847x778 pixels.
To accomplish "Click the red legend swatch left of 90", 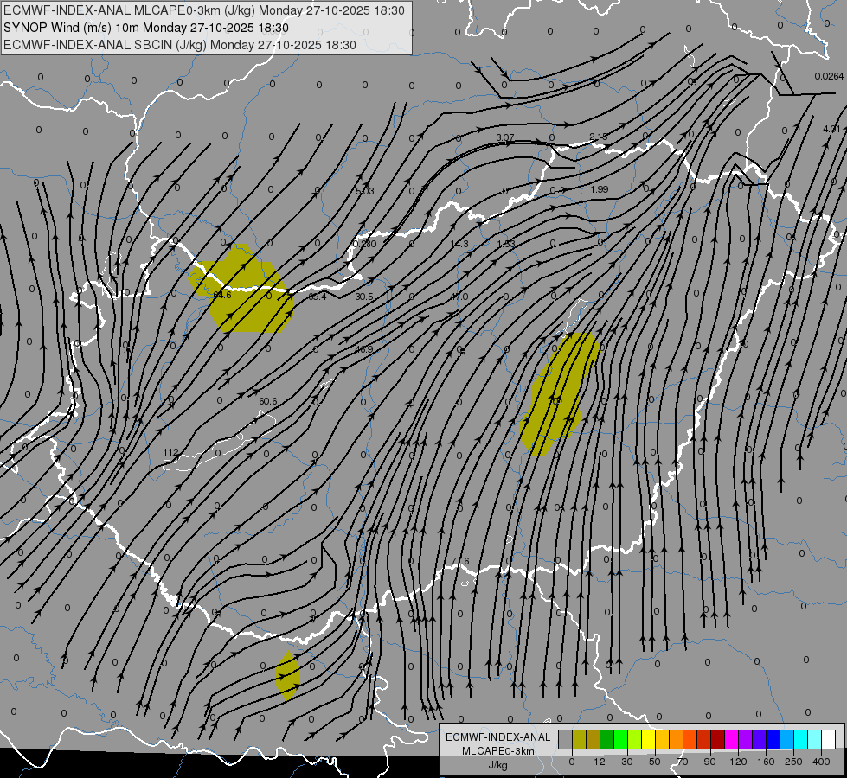I will (704, 739).
